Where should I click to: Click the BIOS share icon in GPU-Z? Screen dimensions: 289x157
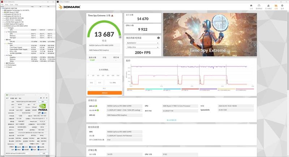click(x=39, y=113)
